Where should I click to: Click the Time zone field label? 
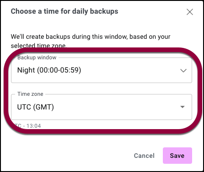click(x=30, y=94)
